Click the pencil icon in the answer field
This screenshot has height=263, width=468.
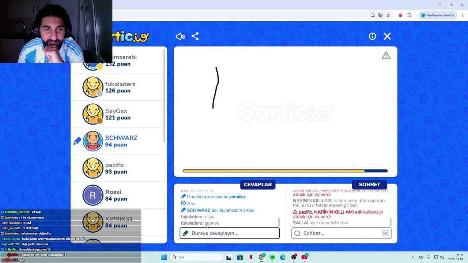click(185, 233)
